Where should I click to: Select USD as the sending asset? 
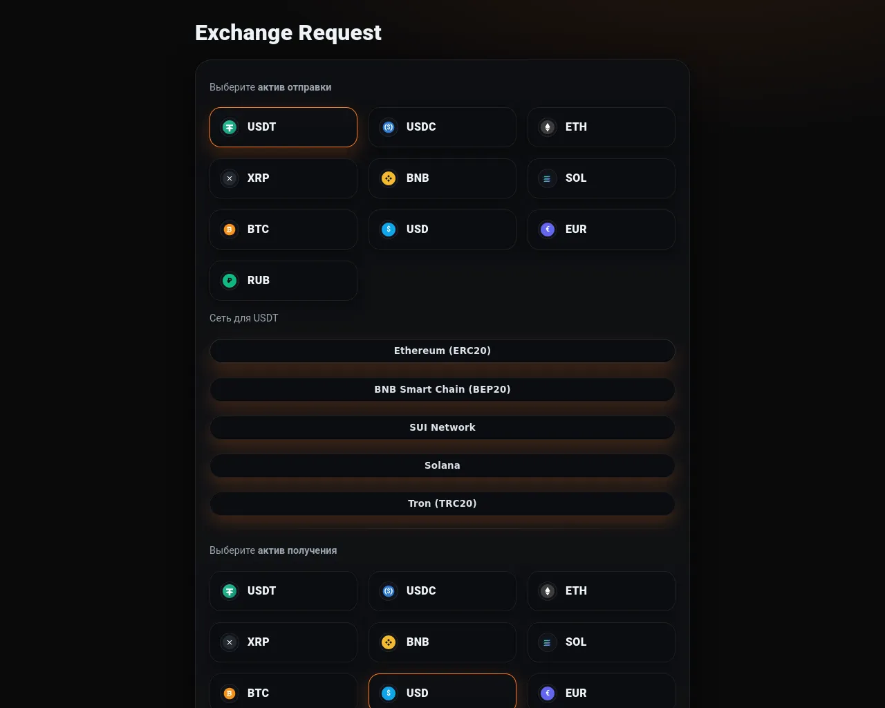coord(442,230)
